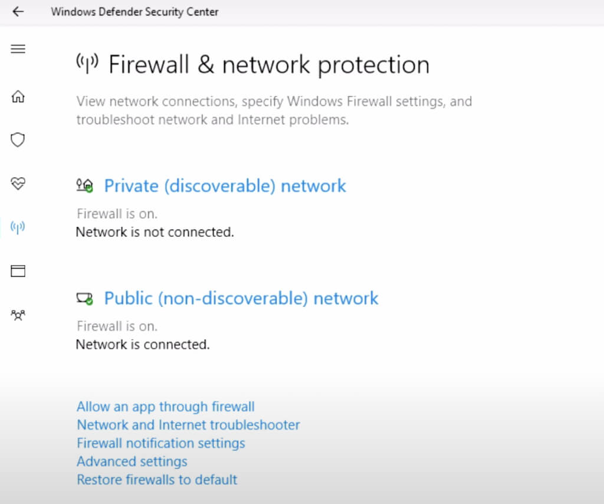
Task: Click Restore firewalls to default
Action: click(x=157, y=480)
